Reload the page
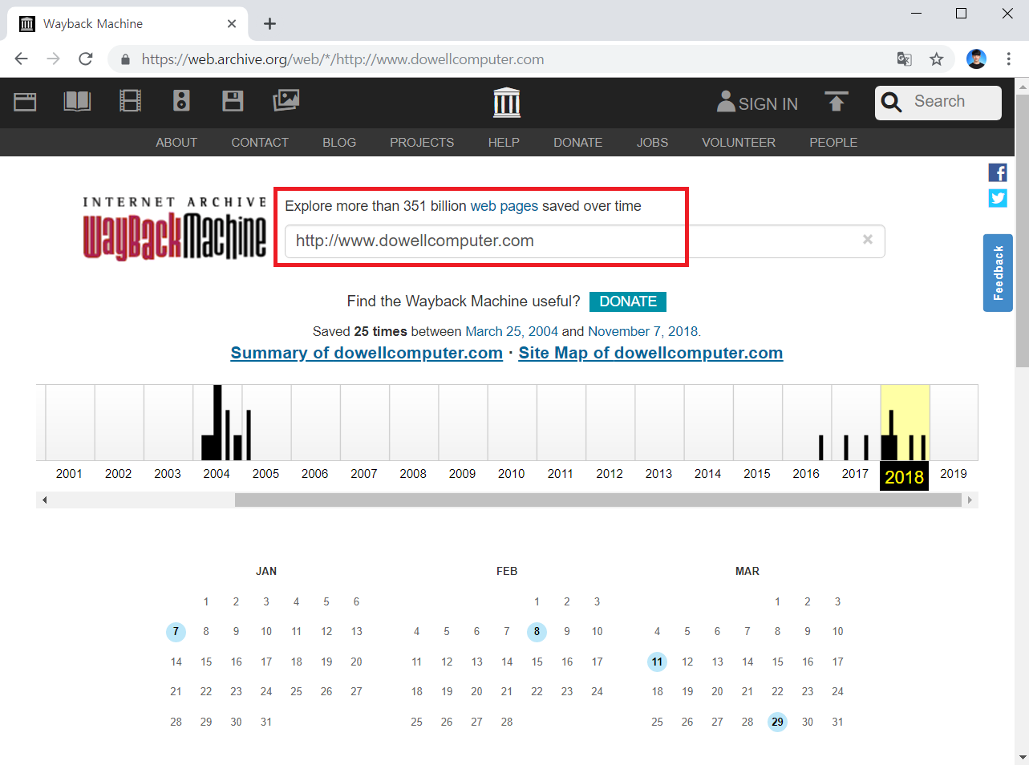The width and height of the screenshot is (1029, 765). [86, 59]
